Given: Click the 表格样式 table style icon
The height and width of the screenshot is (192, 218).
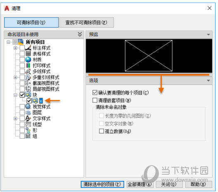Looking at the screenshot, I should coord(28,54).
